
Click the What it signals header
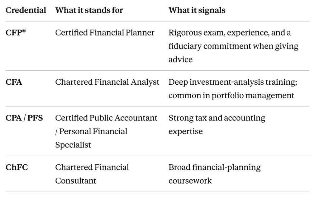click(x=197, y=10)
